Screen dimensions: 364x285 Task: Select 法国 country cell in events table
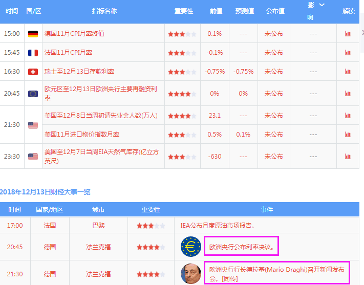click(50, 225)
